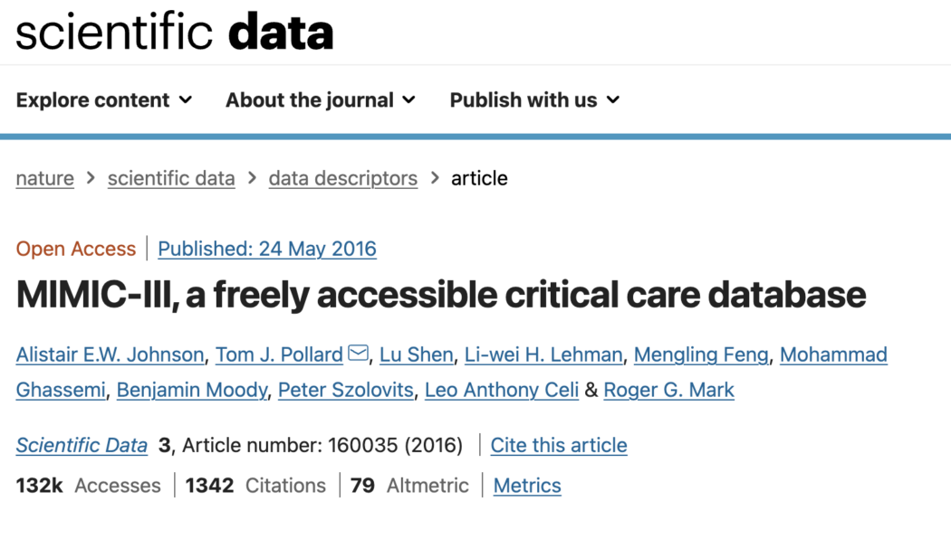Open author profile for Alistair E.W. Johnson
The width and height of the screenshot is (951, 539).
110,355
